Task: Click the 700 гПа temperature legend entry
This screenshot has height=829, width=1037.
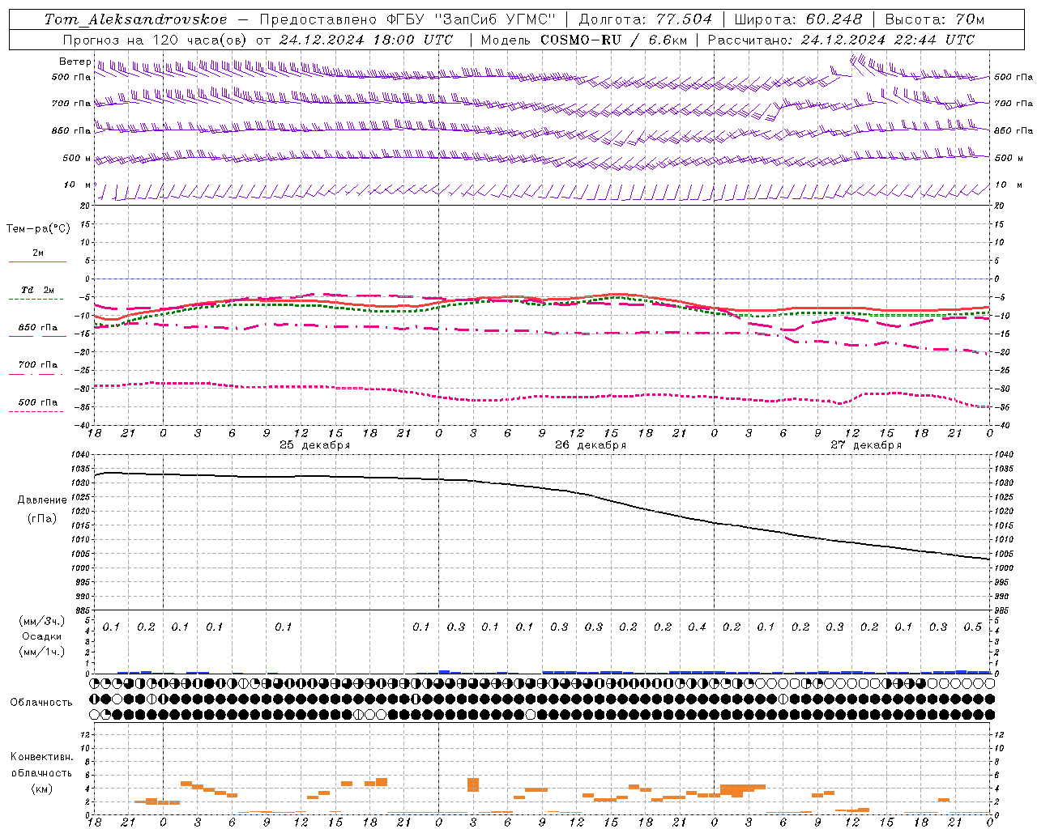Action: (x=38, y=365)
